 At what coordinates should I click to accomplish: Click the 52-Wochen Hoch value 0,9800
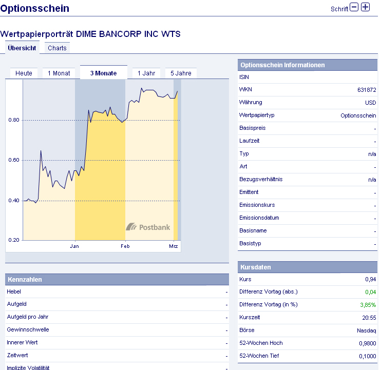[368, 343]
